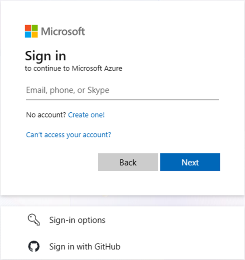The width and height of the screenshot is (245, 260).
Task: Focus the Email, phone, or Skype field
Action: tap(122, 91)
